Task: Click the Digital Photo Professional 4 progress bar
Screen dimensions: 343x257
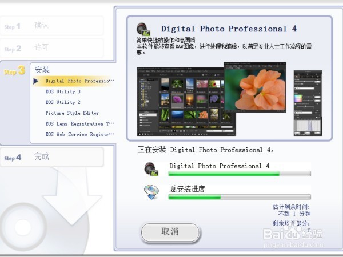Action: [x=240, y=174]
